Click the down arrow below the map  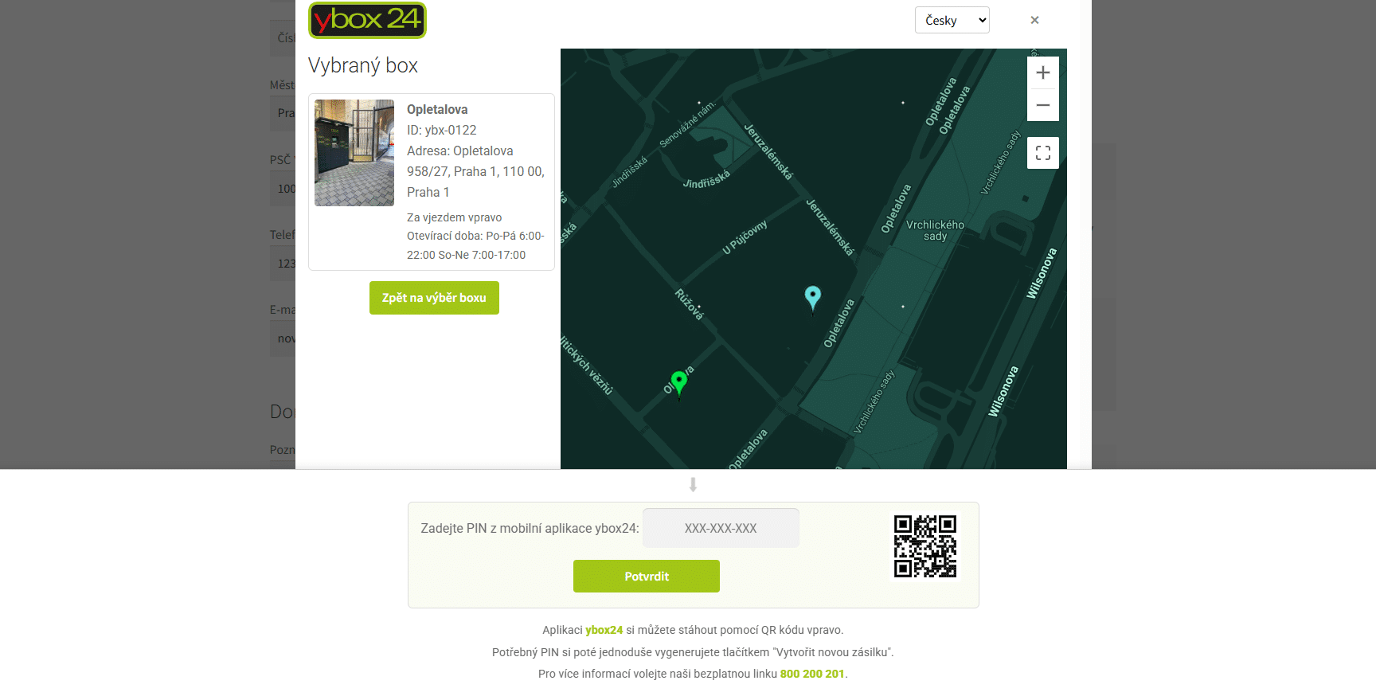click(x=693, y=485)
